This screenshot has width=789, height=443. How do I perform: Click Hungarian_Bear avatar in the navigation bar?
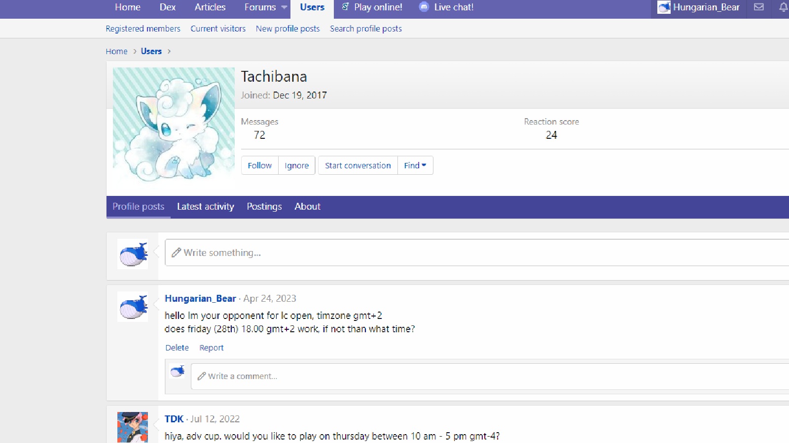click(x=664, y=7)
